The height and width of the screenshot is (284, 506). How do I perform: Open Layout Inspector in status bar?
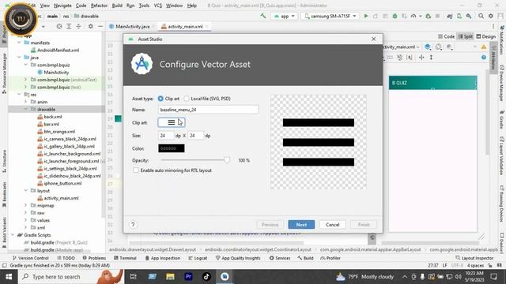coord(474,258)
